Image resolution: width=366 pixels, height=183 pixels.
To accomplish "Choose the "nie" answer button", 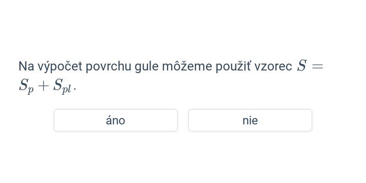I will 250,120.
